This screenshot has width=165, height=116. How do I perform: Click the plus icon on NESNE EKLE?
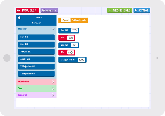coord(110,10)
